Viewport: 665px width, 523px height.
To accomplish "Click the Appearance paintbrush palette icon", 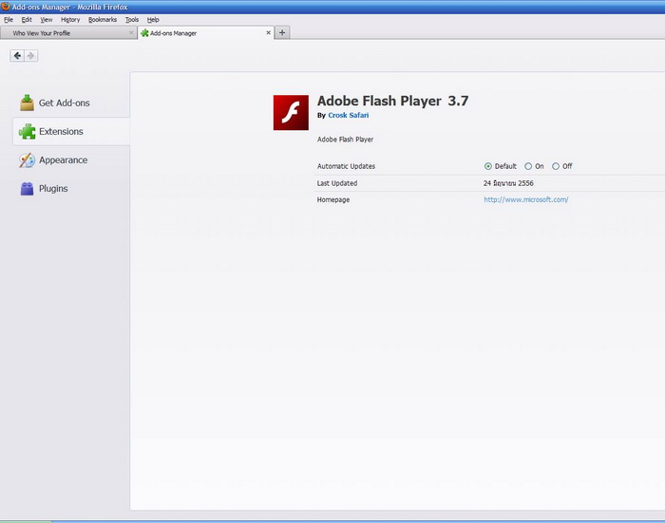I will (x=27, y=160).
